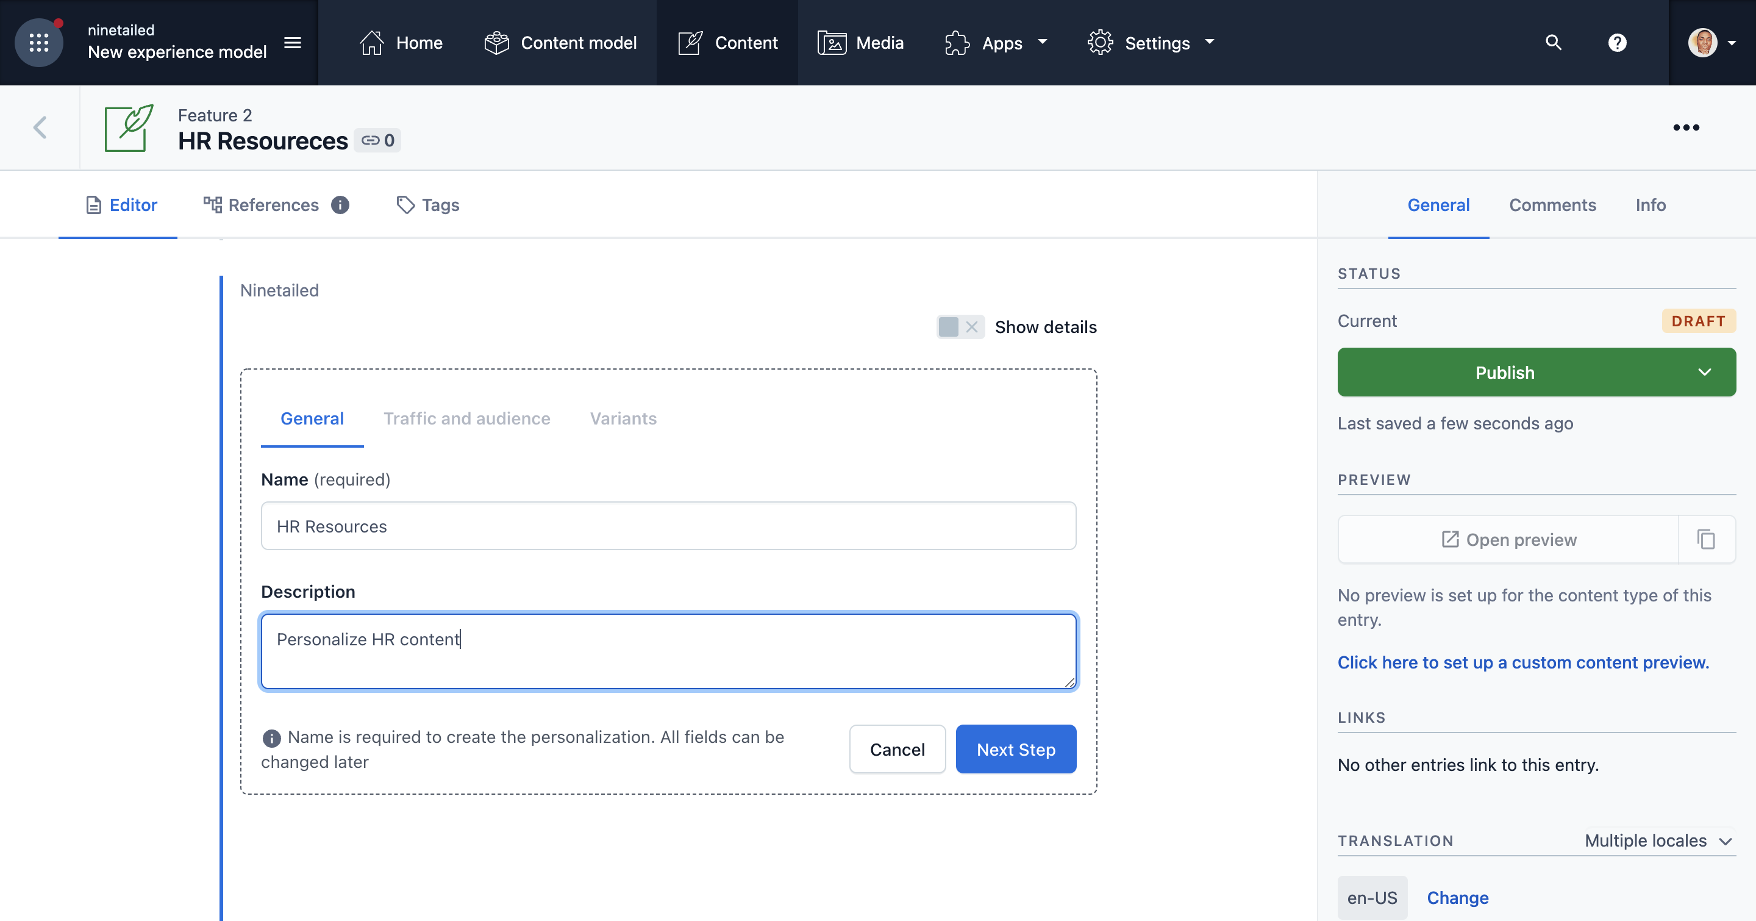Toggle the Show details switch

[x=960, y=327]
